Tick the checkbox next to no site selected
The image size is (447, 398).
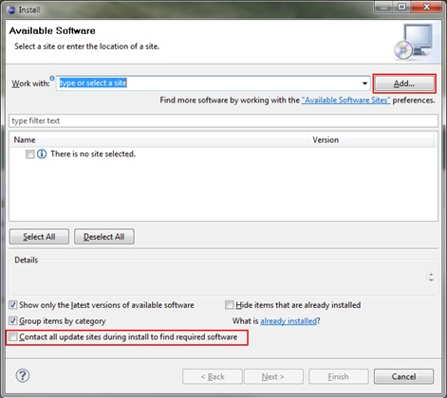pos(30,154)
